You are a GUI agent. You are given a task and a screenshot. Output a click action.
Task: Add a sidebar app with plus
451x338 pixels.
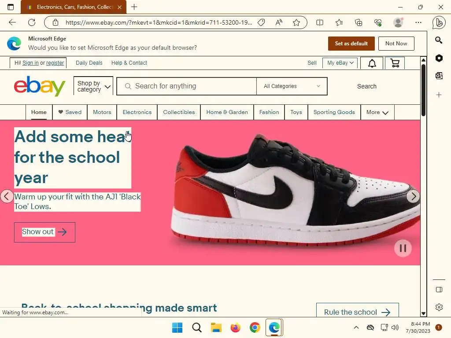tap(439, 95)
